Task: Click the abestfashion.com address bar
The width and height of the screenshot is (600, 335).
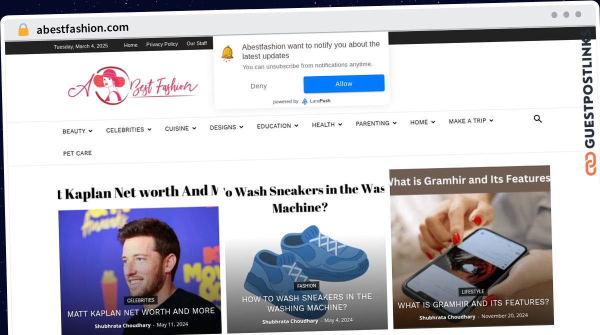Action: 83,28
